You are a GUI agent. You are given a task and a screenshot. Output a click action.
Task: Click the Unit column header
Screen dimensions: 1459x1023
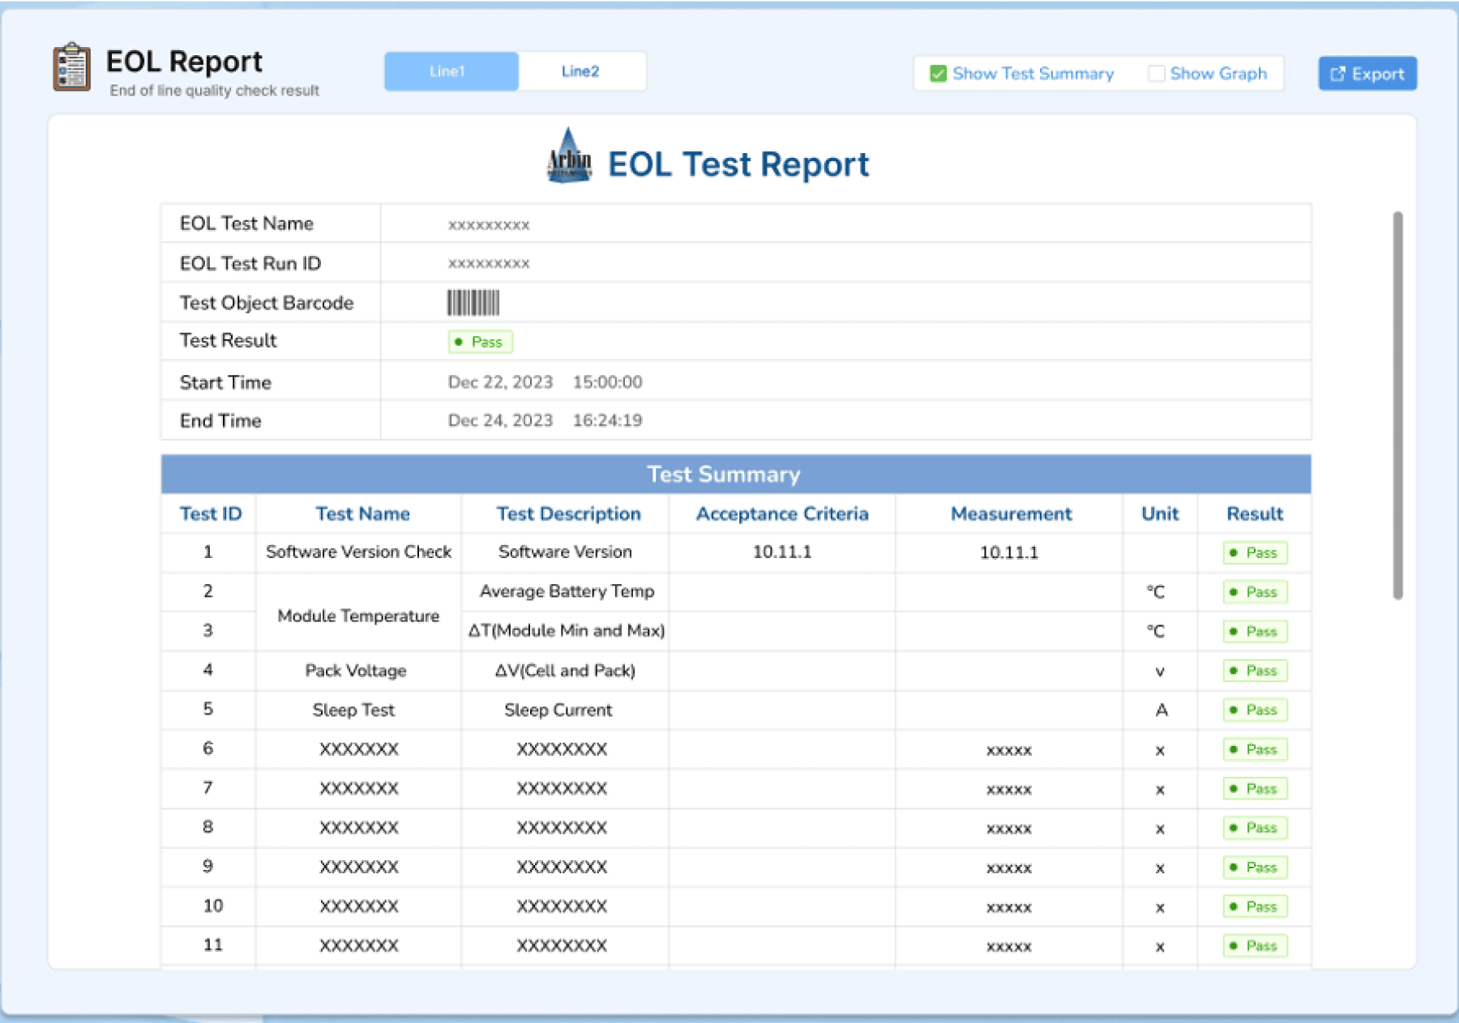pyautogui.click(x=1160, y=514)
